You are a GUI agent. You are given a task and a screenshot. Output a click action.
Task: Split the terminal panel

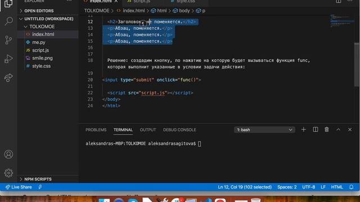[x=316, y=130]
